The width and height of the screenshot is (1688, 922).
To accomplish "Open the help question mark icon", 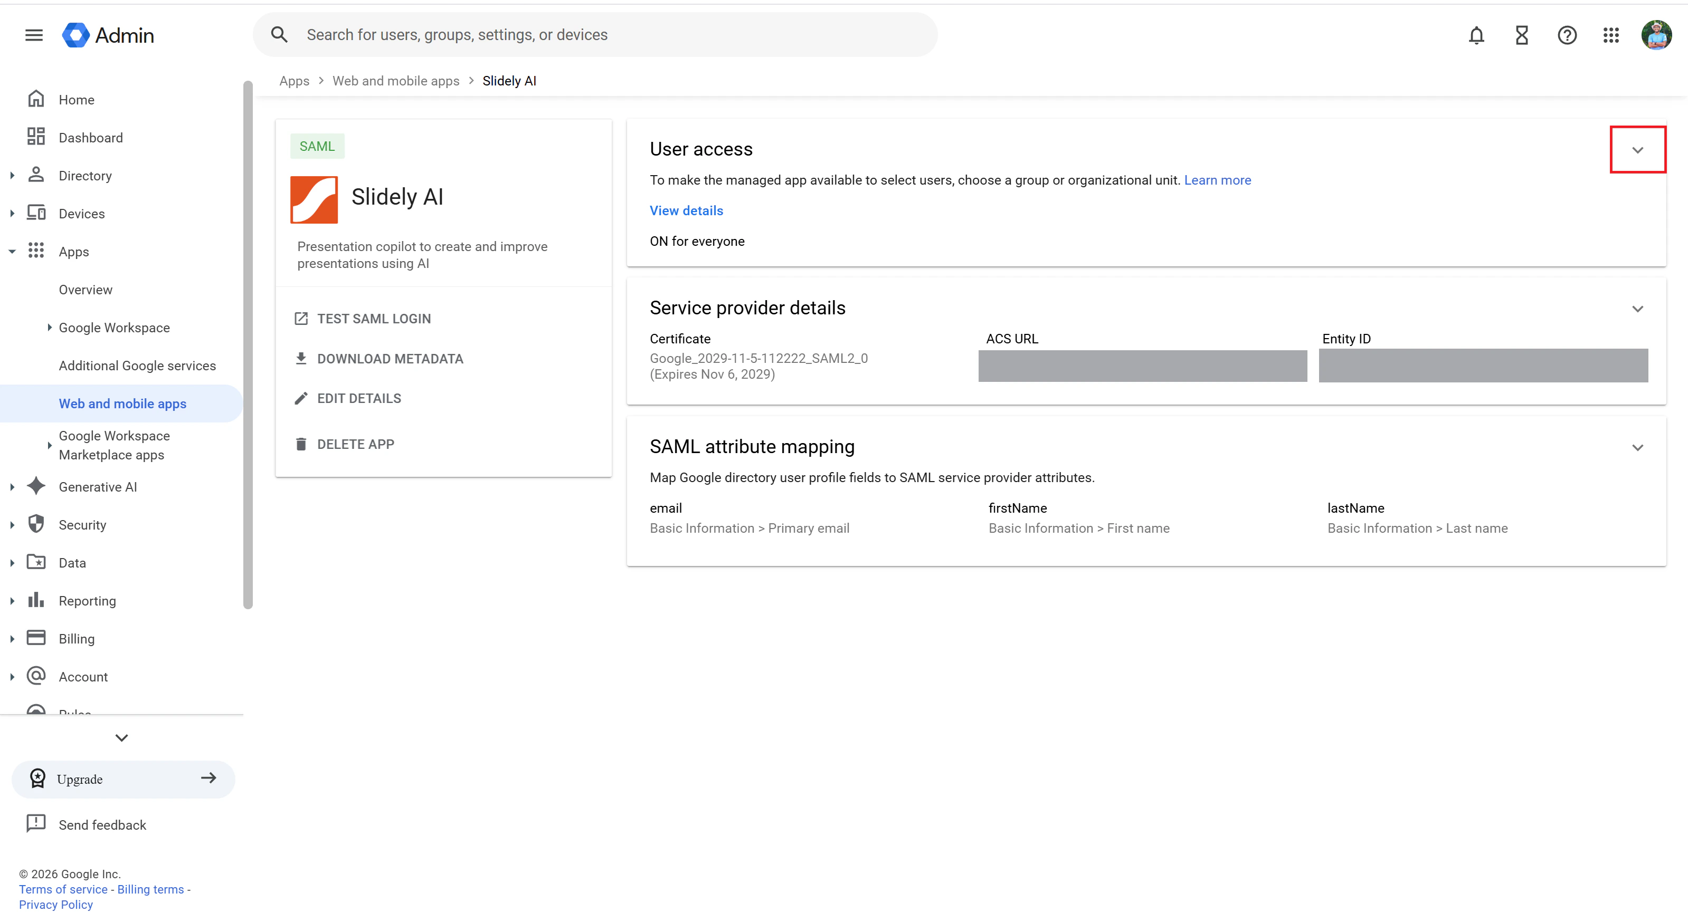I will (x=1567, y=35).
